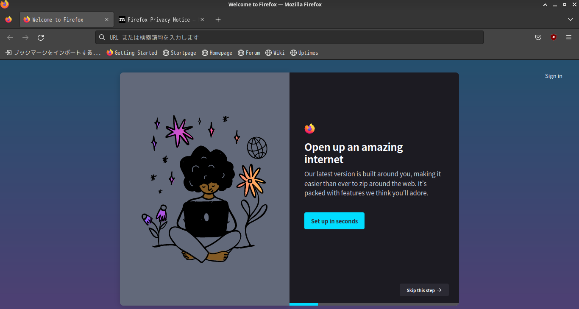Go back with the back arrow

(x=10, y=38)
